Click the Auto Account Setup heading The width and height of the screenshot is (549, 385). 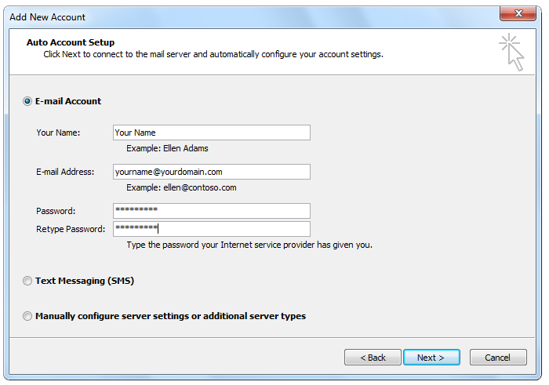click(x=71, y=42)
